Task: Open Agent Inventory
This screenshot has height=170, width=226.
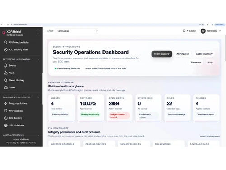Action: coord(204,54)
